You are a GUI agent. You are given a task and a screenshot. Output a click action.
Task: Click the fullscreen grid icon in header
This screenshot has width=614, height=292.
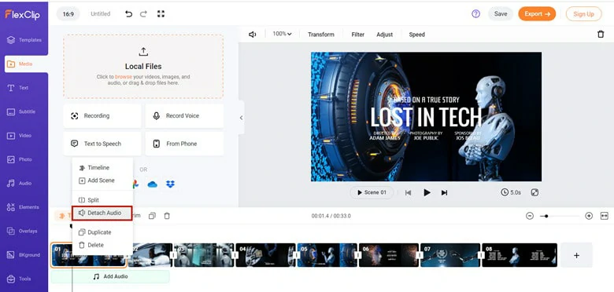coord(161,14)
